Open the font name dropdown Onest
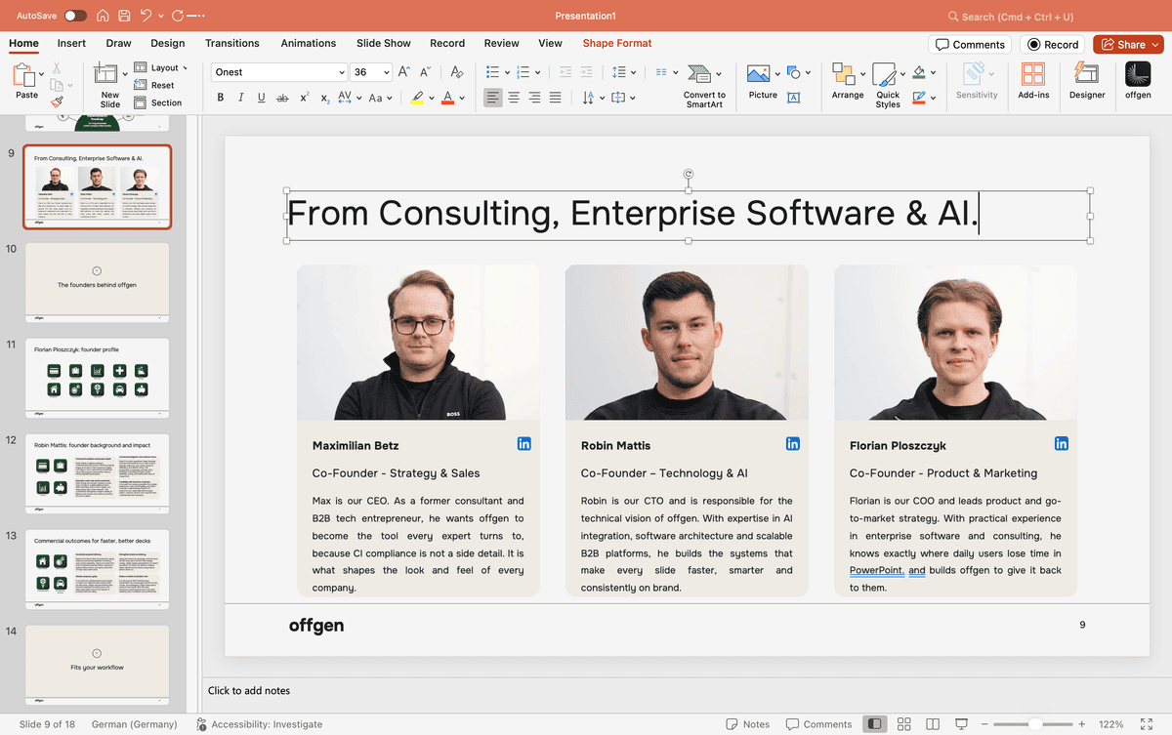 click(x=341, y=72)
